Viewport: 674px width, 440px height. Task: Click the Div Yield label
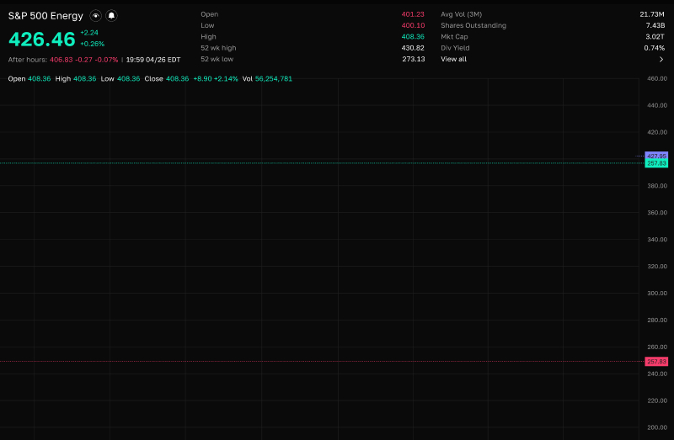click(x=455, y=48)
